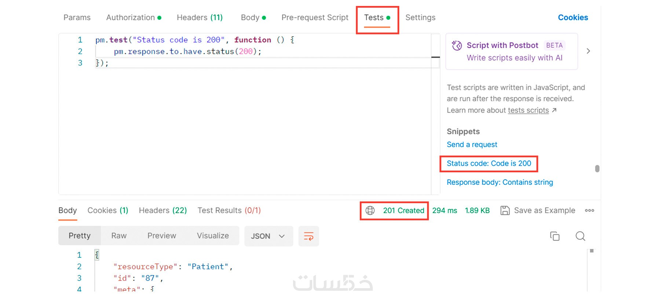Click the external link arrow beside tests scripts
The image size is (666, 297).
[554, 110]
